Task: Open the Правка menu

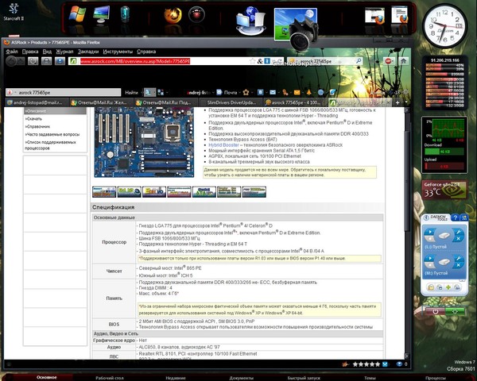Action: (x=30, y=52)
